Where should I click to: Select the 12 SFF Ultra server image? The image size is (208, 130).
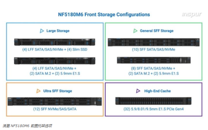(x=55, y=102)
